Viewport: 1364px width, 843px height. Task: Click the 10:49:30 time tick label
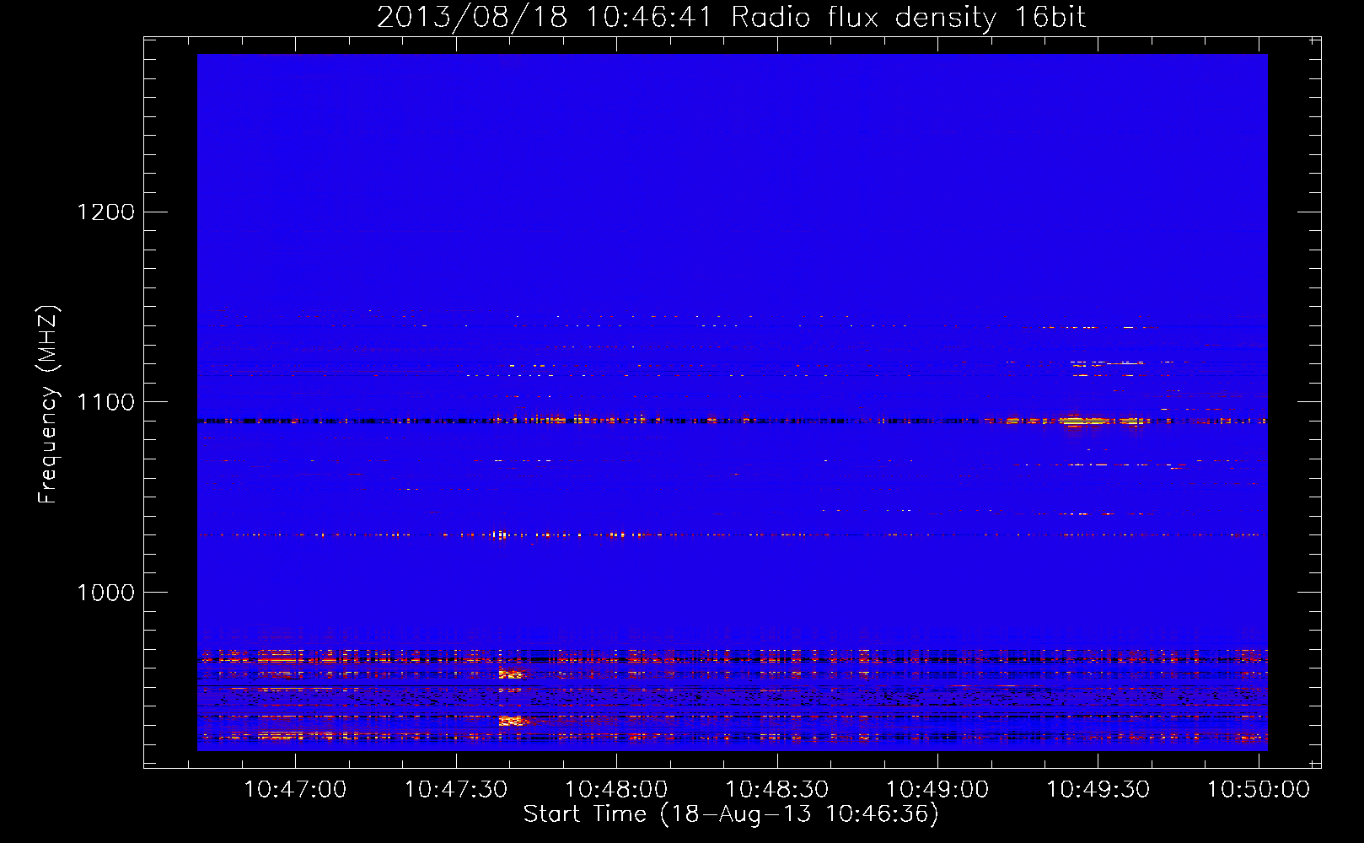[1098, 790]
